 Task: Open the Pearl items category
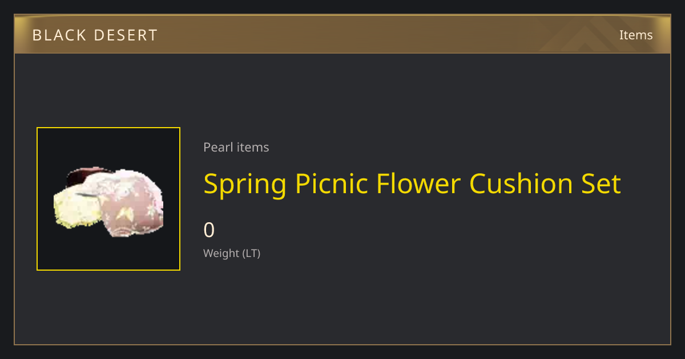pos(236,147)
